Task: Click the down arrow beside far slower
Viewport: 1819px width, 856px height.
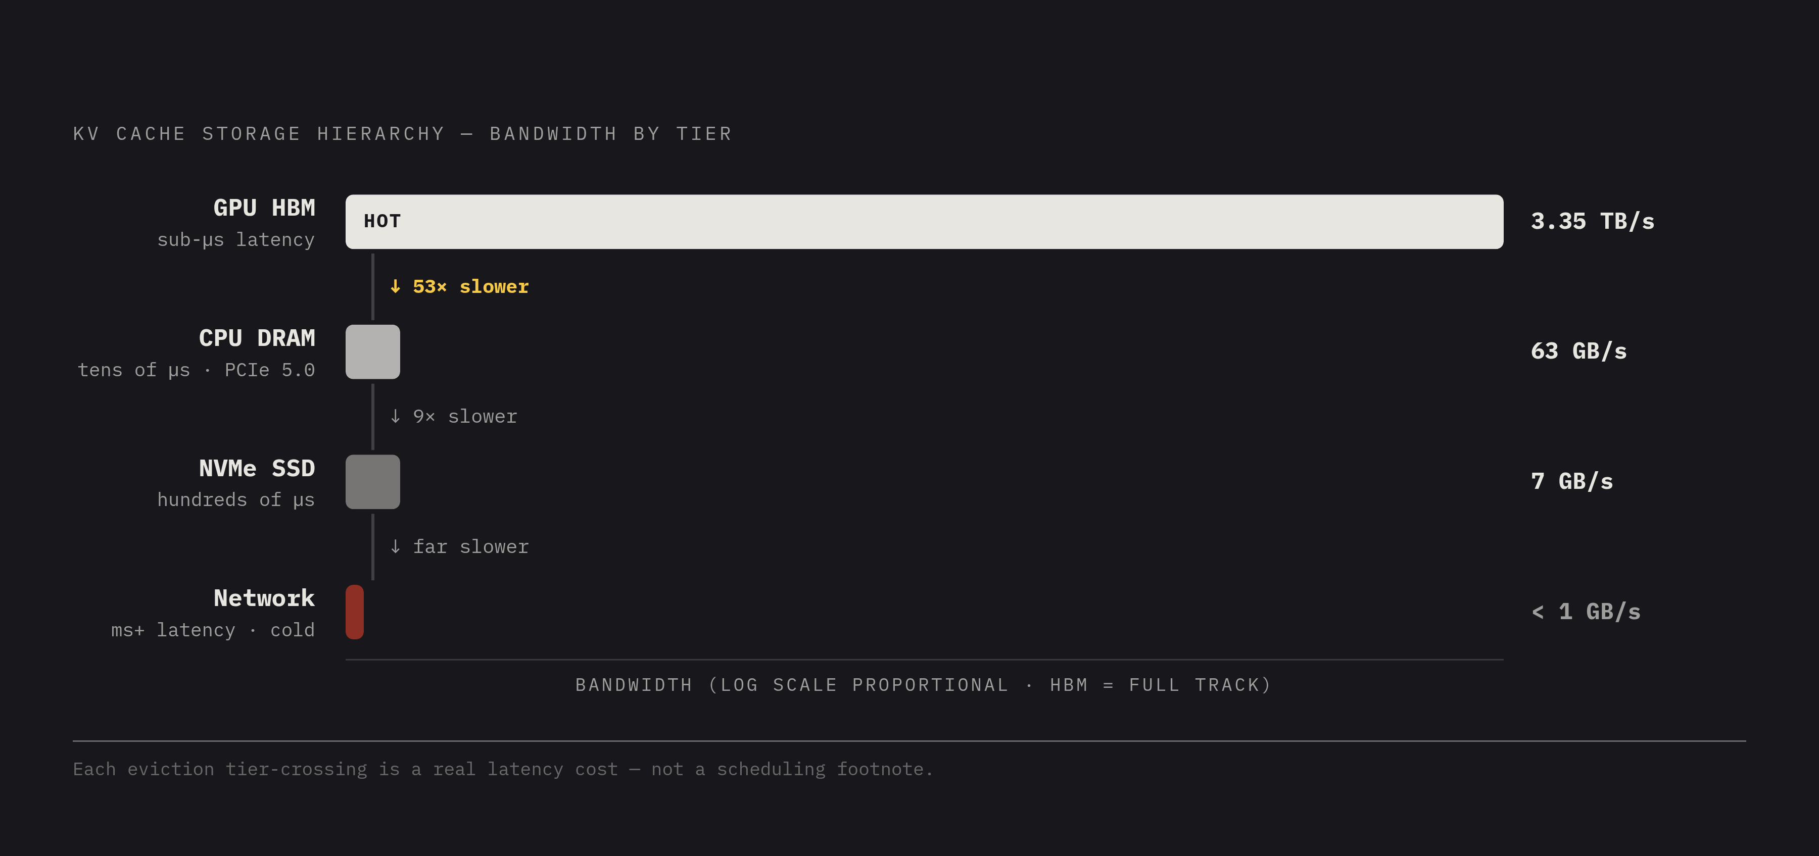Action: pyautogui.click(x=396, y=547)
